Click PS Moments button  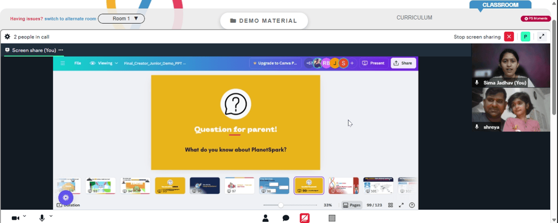[x=536, y=18]
